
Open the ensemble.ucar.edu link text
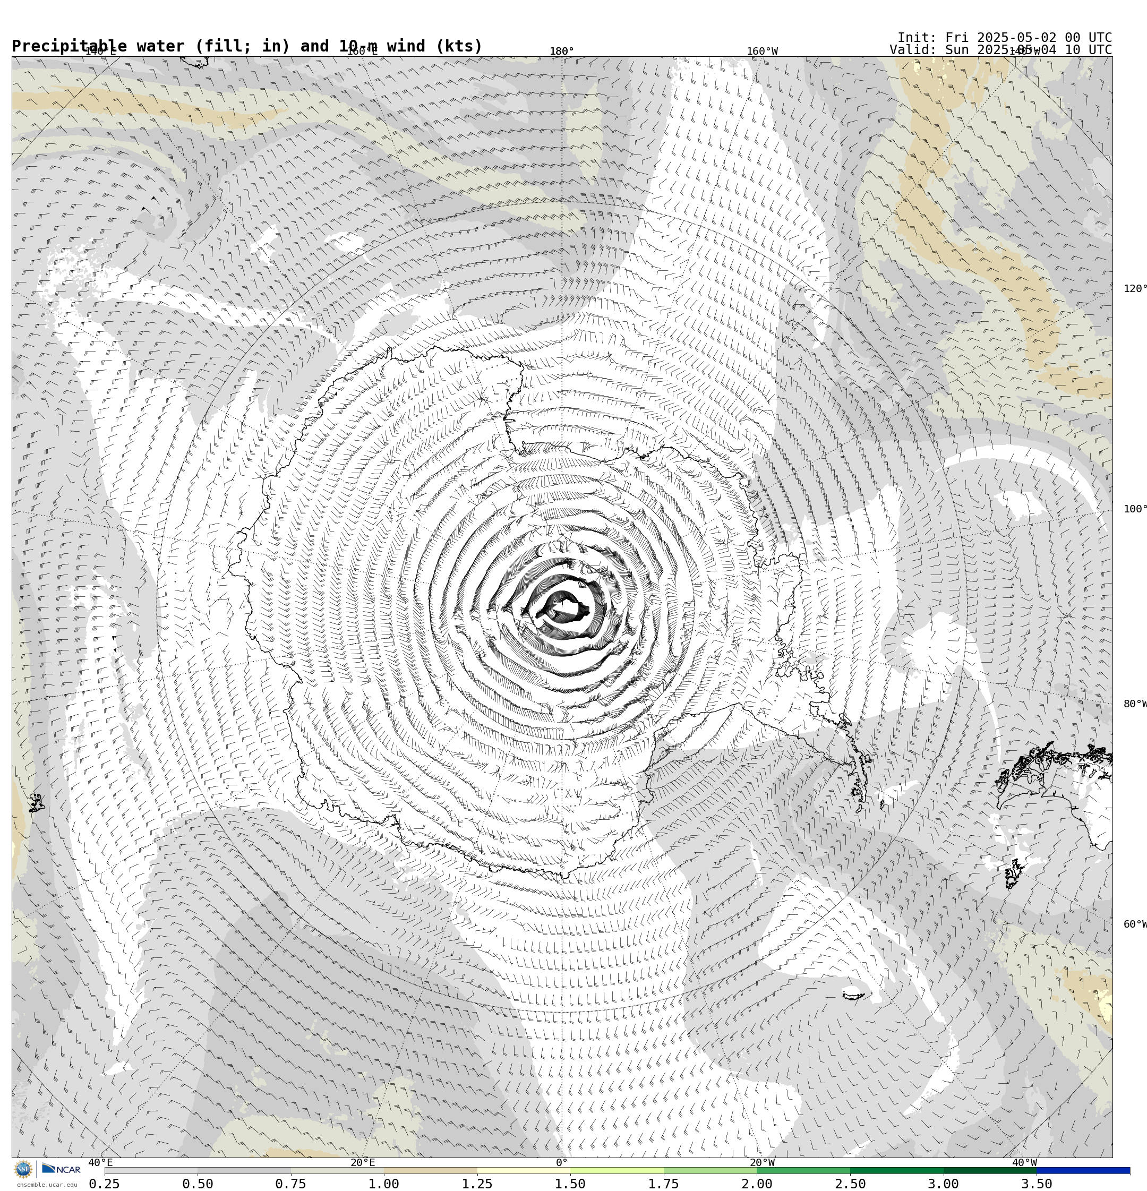[47, 1185]
